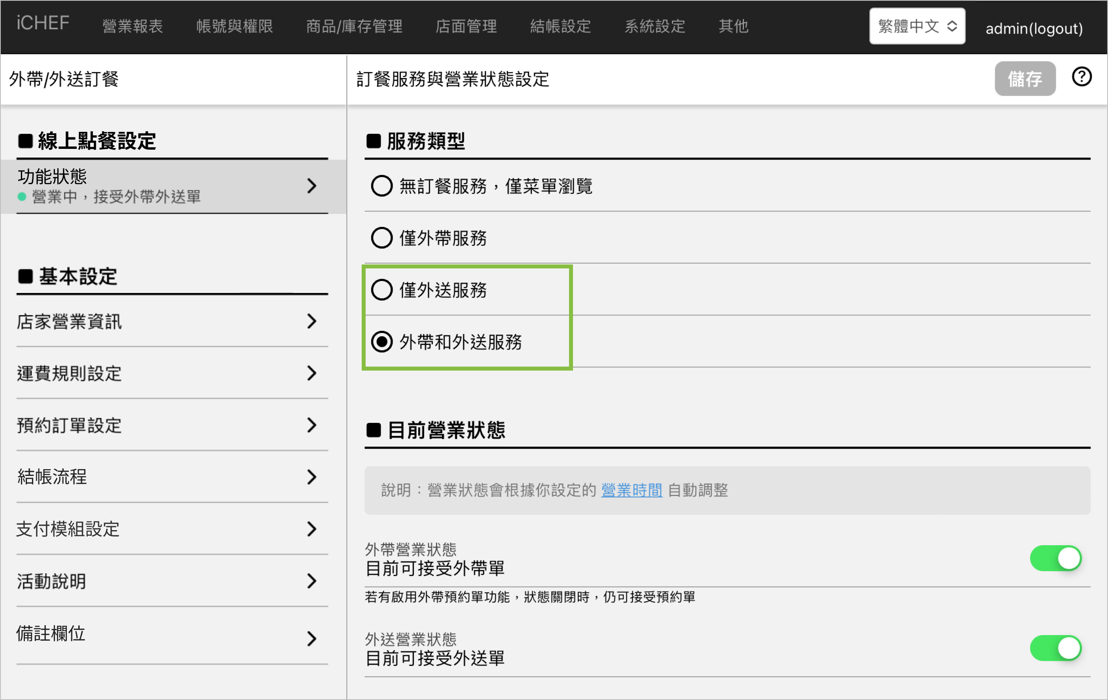The height and width of the screenshot is (700, 1108).
Task: Open 預約訂單設定 chevron arrow
Action: point(311,425)
